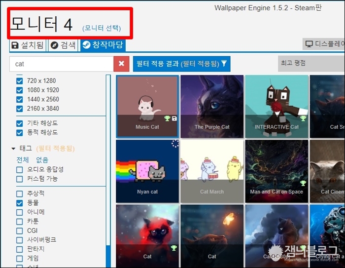Viewport: 345px width, 268px height.
Task: Toggle the 기타 해상도 checkbox
Action: (20, 123)
